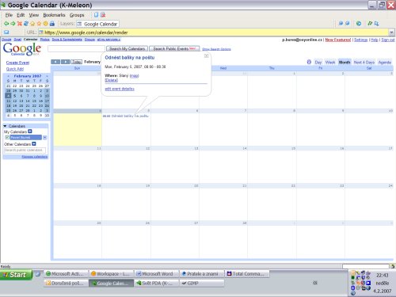Screen dimensions: 396x297
Task: Click the clock showing 22:43 in the tray
Action: click(x=382, y=276)
